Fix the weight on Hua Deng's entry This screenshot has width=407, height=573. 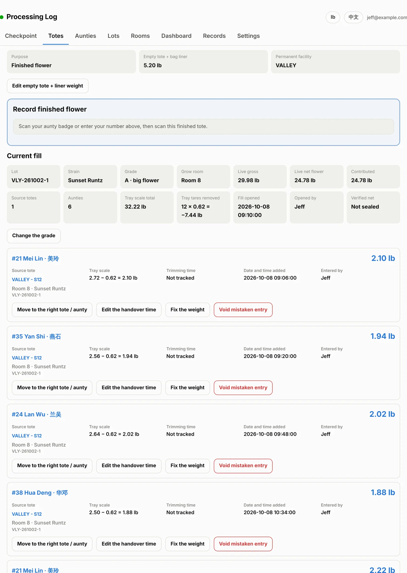pos(187,544)
